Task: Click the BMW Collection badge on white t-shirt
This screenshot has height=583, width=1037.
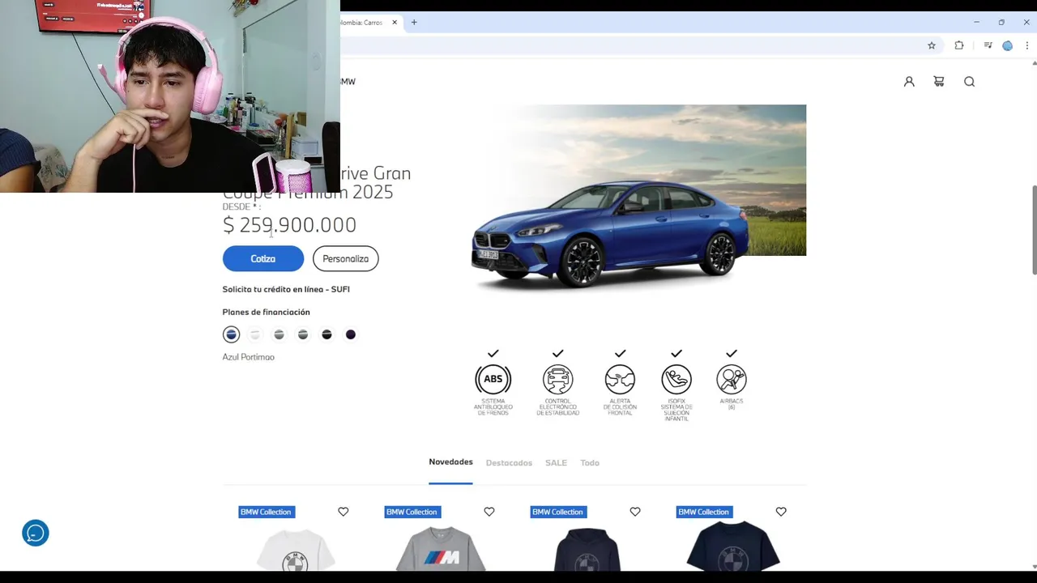Action: [266, 512]
